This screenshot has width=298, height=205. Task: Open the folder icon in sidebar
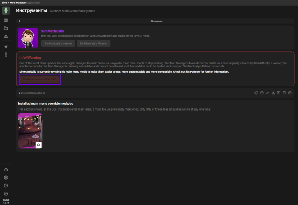pyautogui.click(x=6, y=28)
